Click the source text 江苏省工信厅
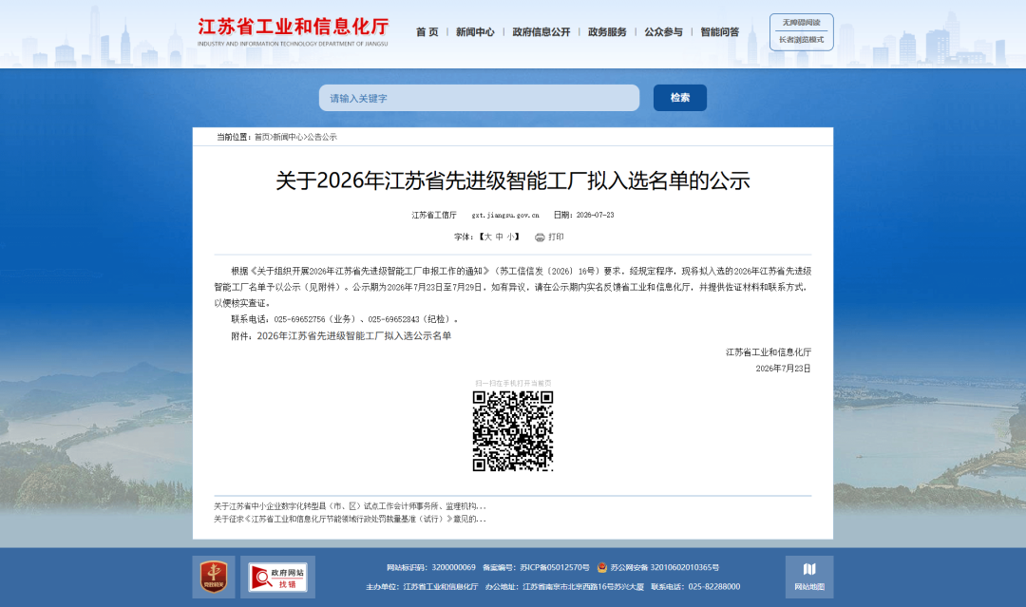This screenshot has width=1026, height=607. click(x=434, y=216)
